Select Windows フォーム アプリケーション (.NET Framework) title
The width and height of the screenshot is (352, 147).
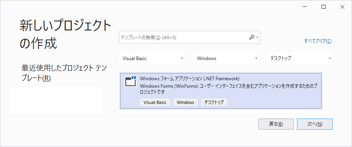point(190,79)
